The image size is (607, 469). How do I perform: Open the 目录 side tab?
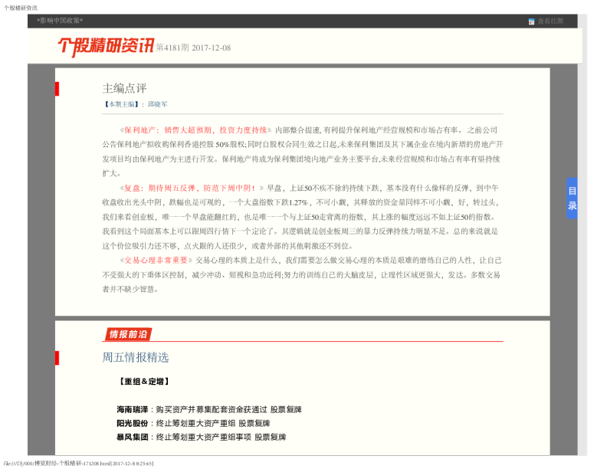(572, 198)
